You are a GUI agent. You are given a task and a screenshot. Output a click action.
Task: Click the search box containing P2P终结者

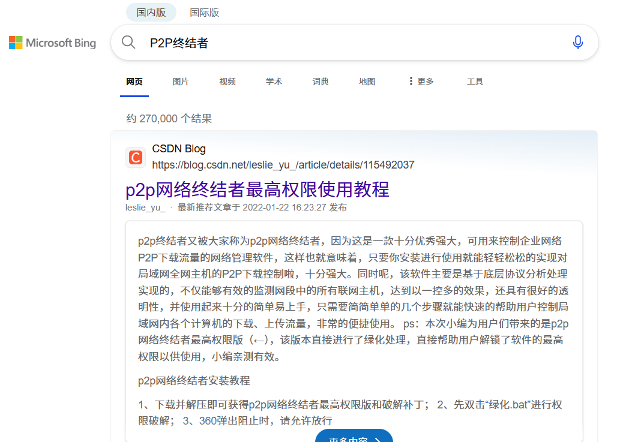(355, 43)
